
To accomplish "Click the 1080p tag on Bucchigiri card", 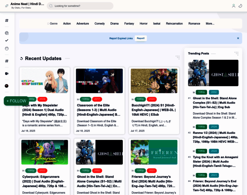I will click(140, 99).
